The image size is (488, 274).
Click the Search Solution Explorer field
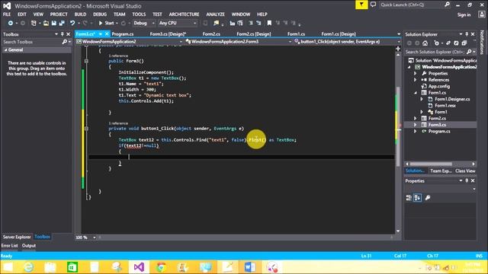point(435,52)
